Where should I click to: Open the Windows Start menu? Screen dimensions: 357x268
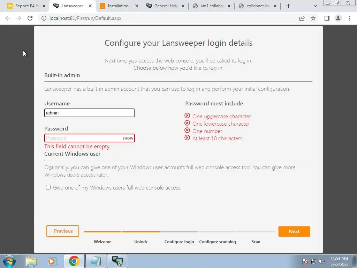coord(9,261)
